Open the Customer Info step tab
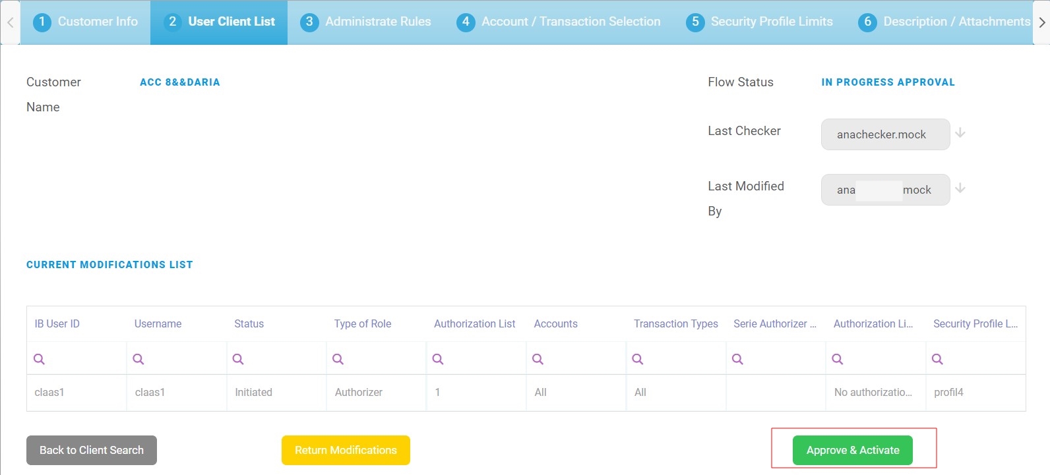 (x=86, y=22)
